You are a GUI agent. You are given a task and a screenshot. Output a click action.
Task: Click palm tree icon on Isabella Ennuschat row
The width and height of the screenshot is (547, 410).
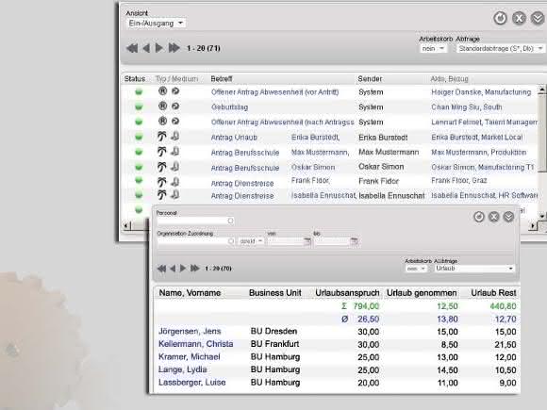coord(161,194)
